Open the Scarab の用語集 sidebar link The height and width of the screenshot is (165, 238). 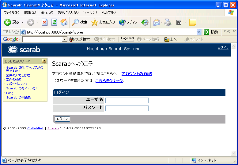tap(18, 98)
